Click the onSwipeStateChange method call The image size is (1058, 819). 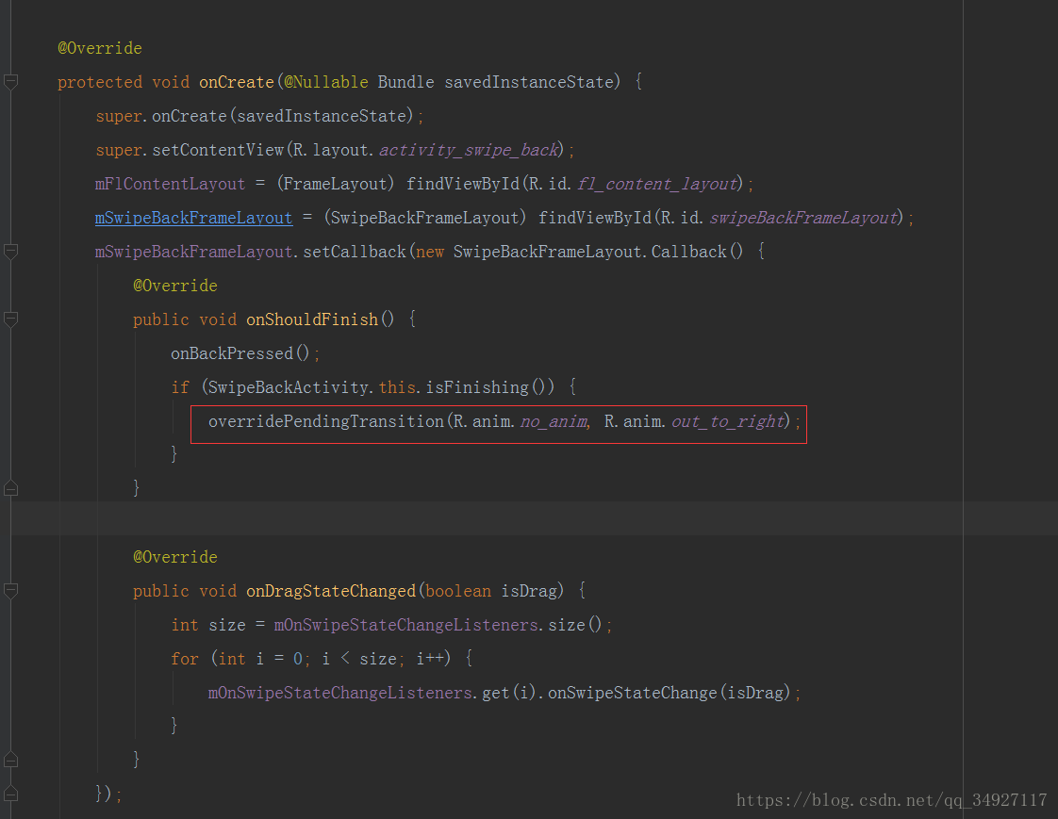632,693
